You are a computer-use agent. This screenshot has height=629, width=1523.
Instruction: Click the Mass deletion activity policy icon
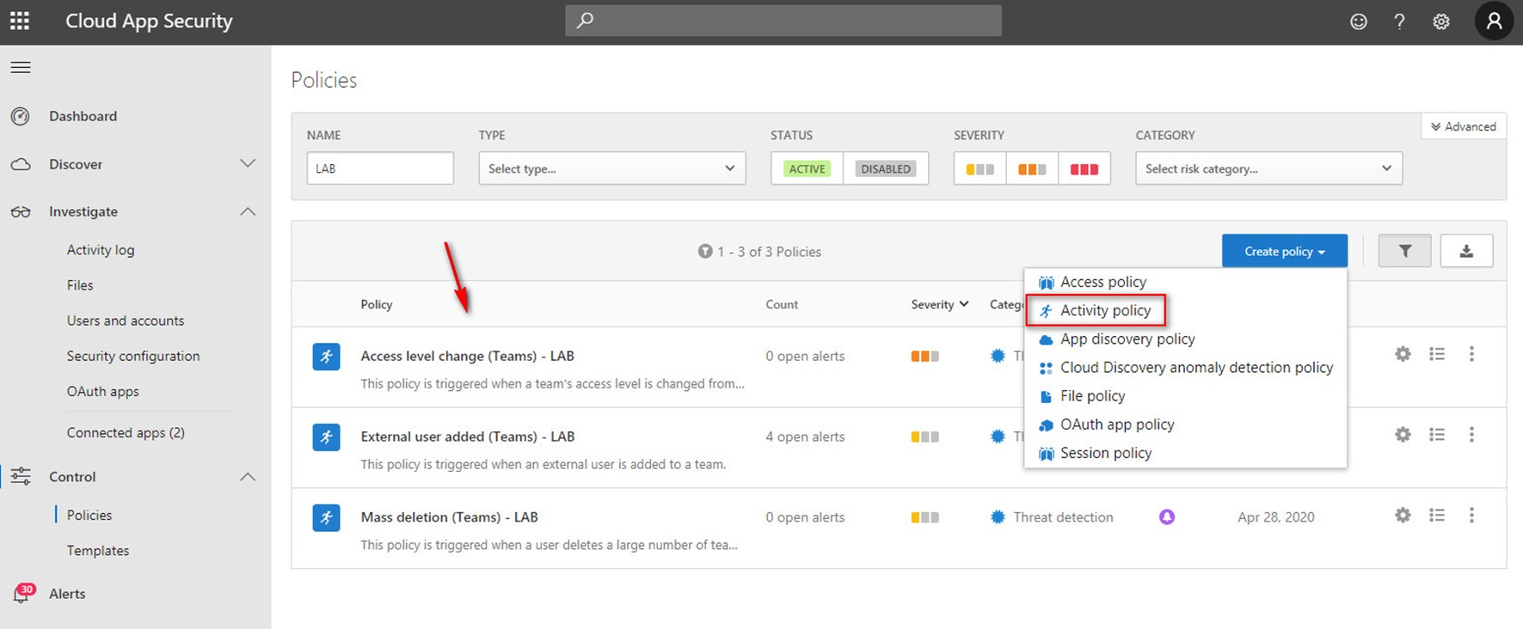click(326, 517)
